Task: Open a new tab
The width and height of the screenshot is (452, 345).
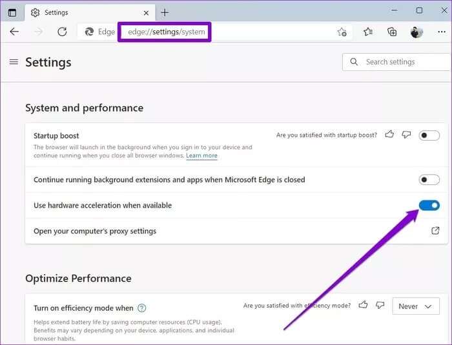Action: (165, 12)
